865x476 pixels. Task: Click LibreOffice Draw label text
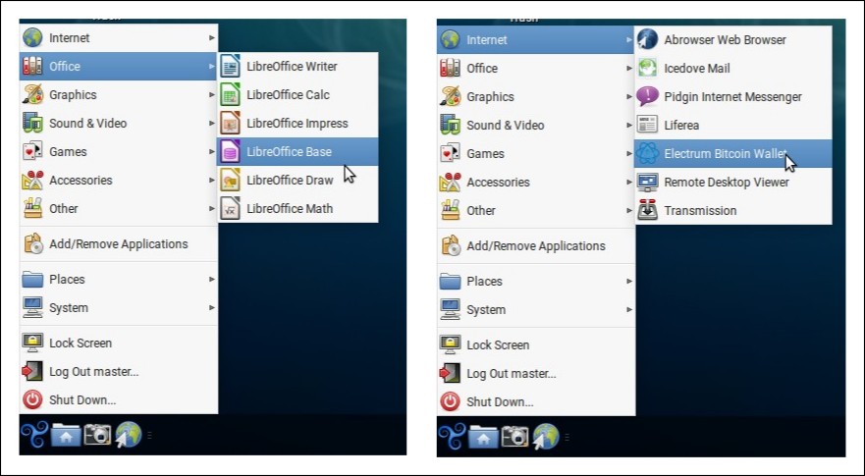[290, 181]
